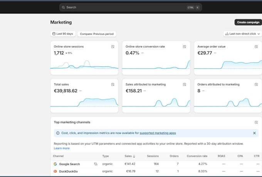Click the Sessions column header
Screen dimensions: 262x177
[153, 156]
